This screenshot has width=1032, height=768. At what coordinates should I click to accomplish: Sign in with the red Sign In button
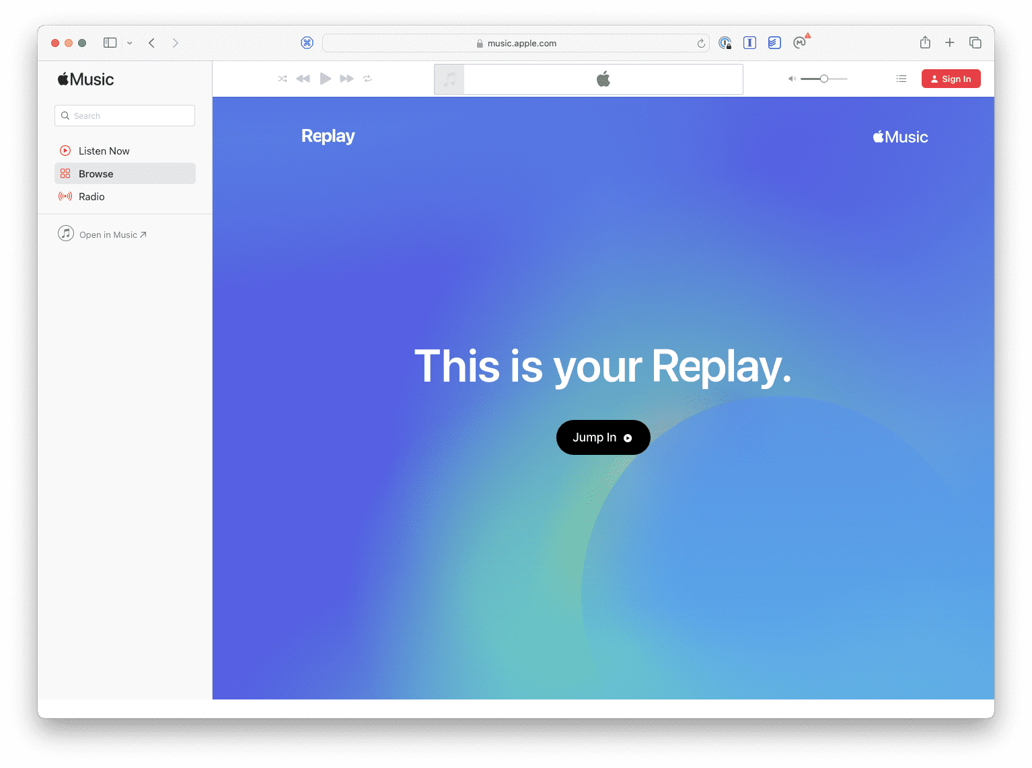pos(951,79)
